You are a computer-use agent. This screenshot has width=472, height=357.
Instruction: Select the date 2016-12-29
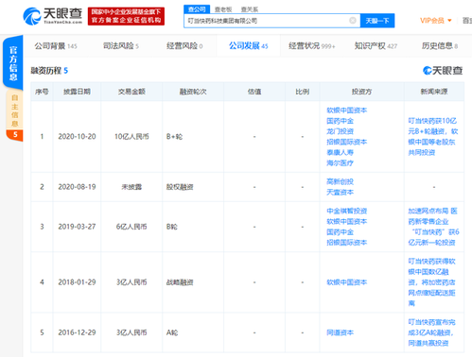click(77, 332)
